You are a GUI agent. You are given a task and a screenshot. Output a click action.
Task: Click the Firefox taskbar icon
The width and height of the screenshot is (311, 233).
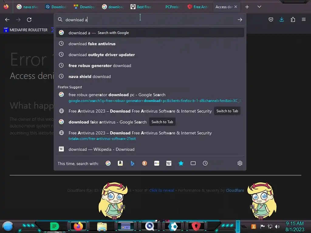coord(78,226)
